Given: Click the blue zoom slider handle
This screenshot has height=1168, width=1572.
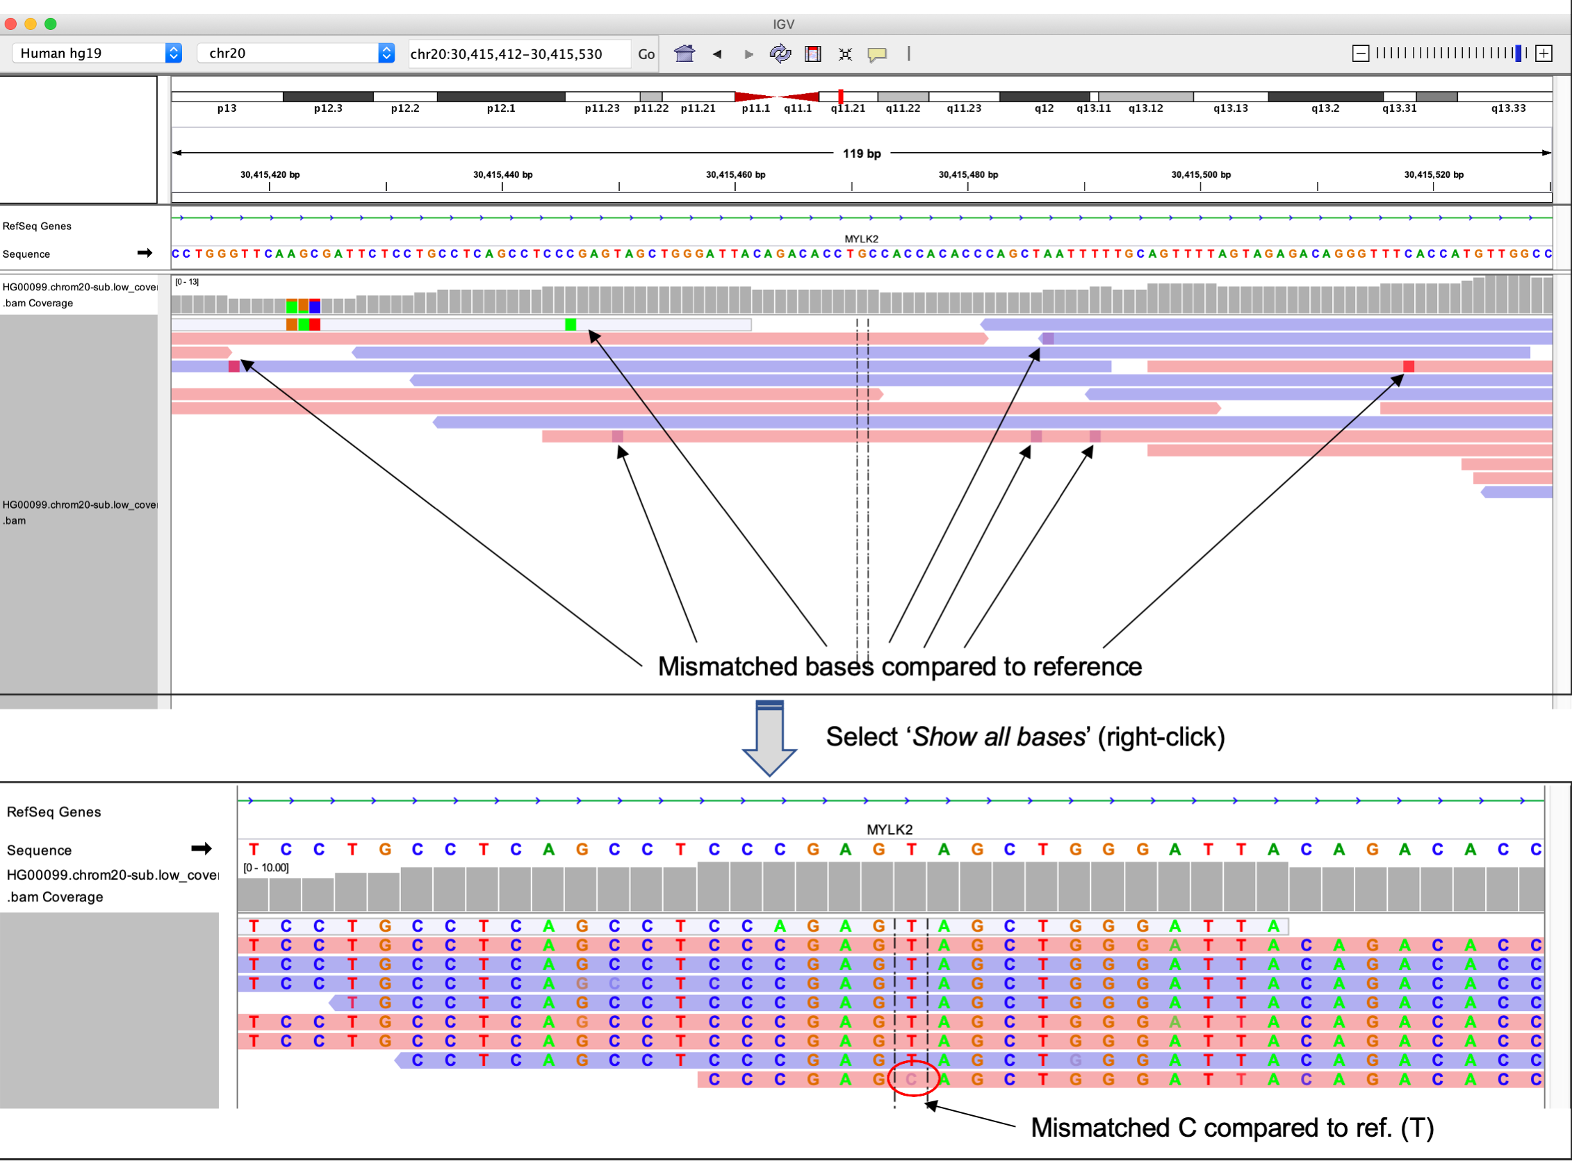Looking at the screenshot, I should [1518, 53].
